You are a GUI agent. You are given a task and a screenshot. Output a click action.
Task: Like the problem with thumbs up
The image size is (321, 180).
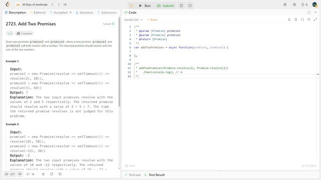tap(10, 174)
